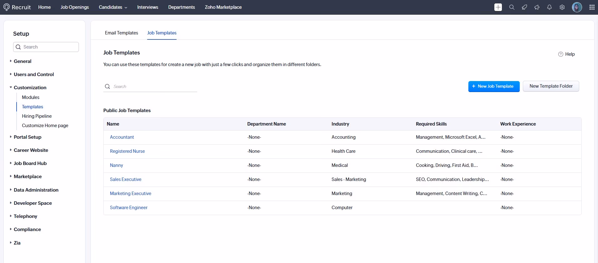
Task: Open the Software Engineer job template
Action: click(x=129, y=208)
